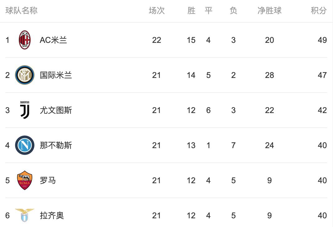The image size is (333, 227).
Task: Click 国际米兰's goal difference 28
Action: 269,75
